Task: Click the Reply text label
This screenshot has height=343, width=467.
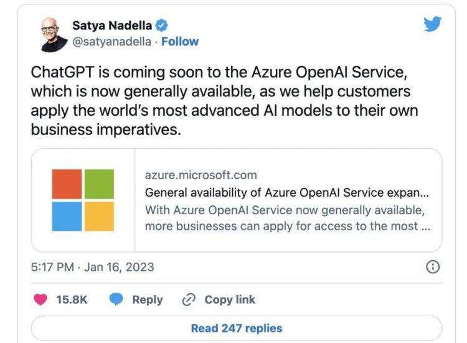Action: 147,299
